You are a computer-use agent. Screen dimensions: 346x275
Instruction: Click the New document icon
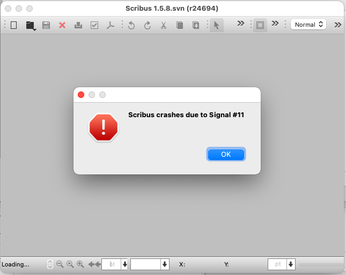point(14,25)
